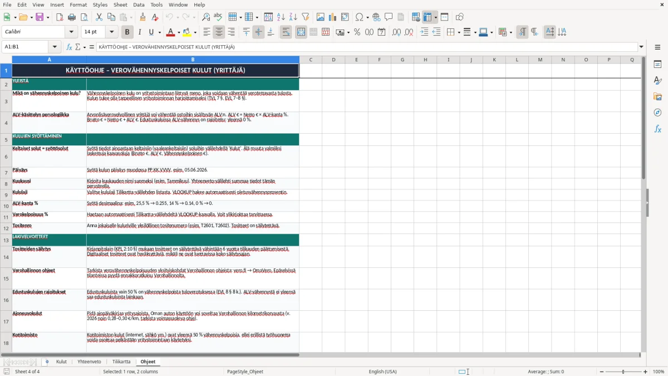Click the Define Print Area icon
This screenshot has height=376, width=668.
416,17
